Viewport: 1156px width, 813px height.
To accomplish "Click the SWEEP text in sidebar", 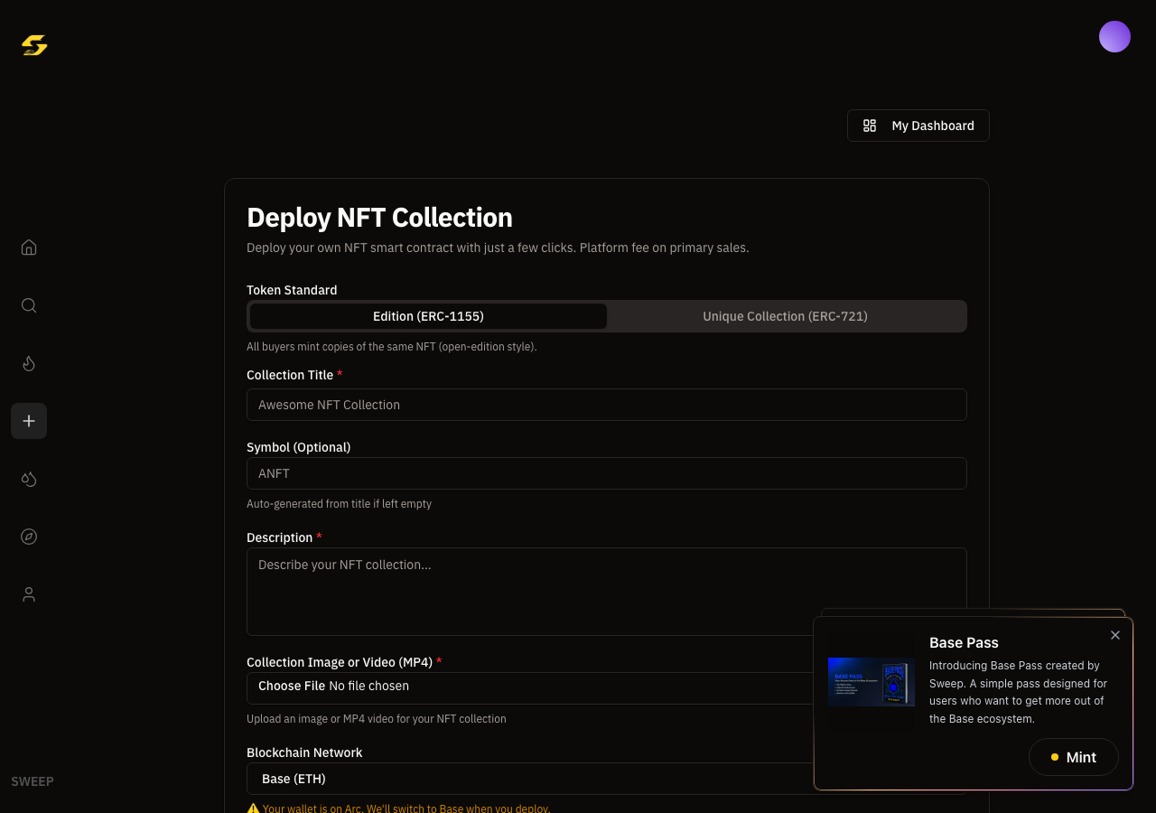I will click(33, 781).
